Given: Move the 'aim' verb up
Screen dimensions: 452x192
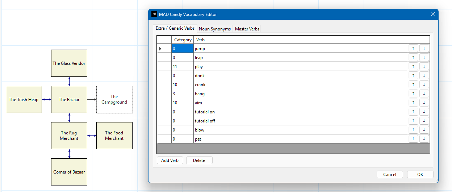Looking at the screenshot, I should [413, 103].
